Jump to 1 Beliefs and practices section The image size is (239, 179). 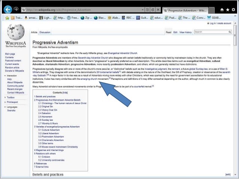(x=45, y=96)
